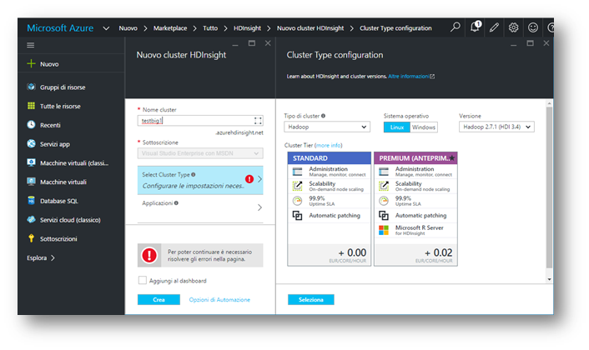This screenshot has width=589, height=350.
Task: Select the STANDARD cluster tier card
Action: pos(329,209)
